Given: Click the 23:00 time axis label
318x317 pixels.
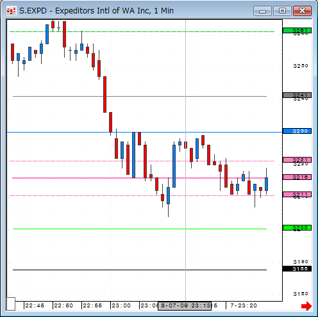Looking at the screenshot, I should coord(121,305).
